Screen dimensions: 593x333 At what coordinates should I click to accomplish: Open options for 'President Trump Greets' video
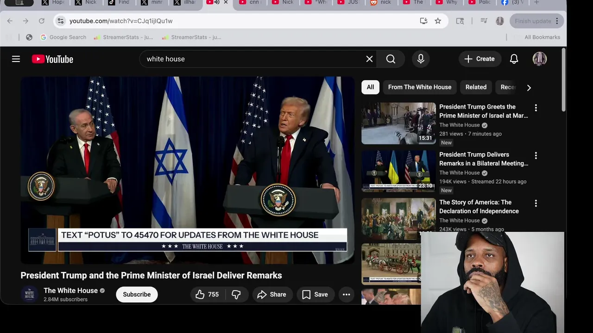point(536,108)
